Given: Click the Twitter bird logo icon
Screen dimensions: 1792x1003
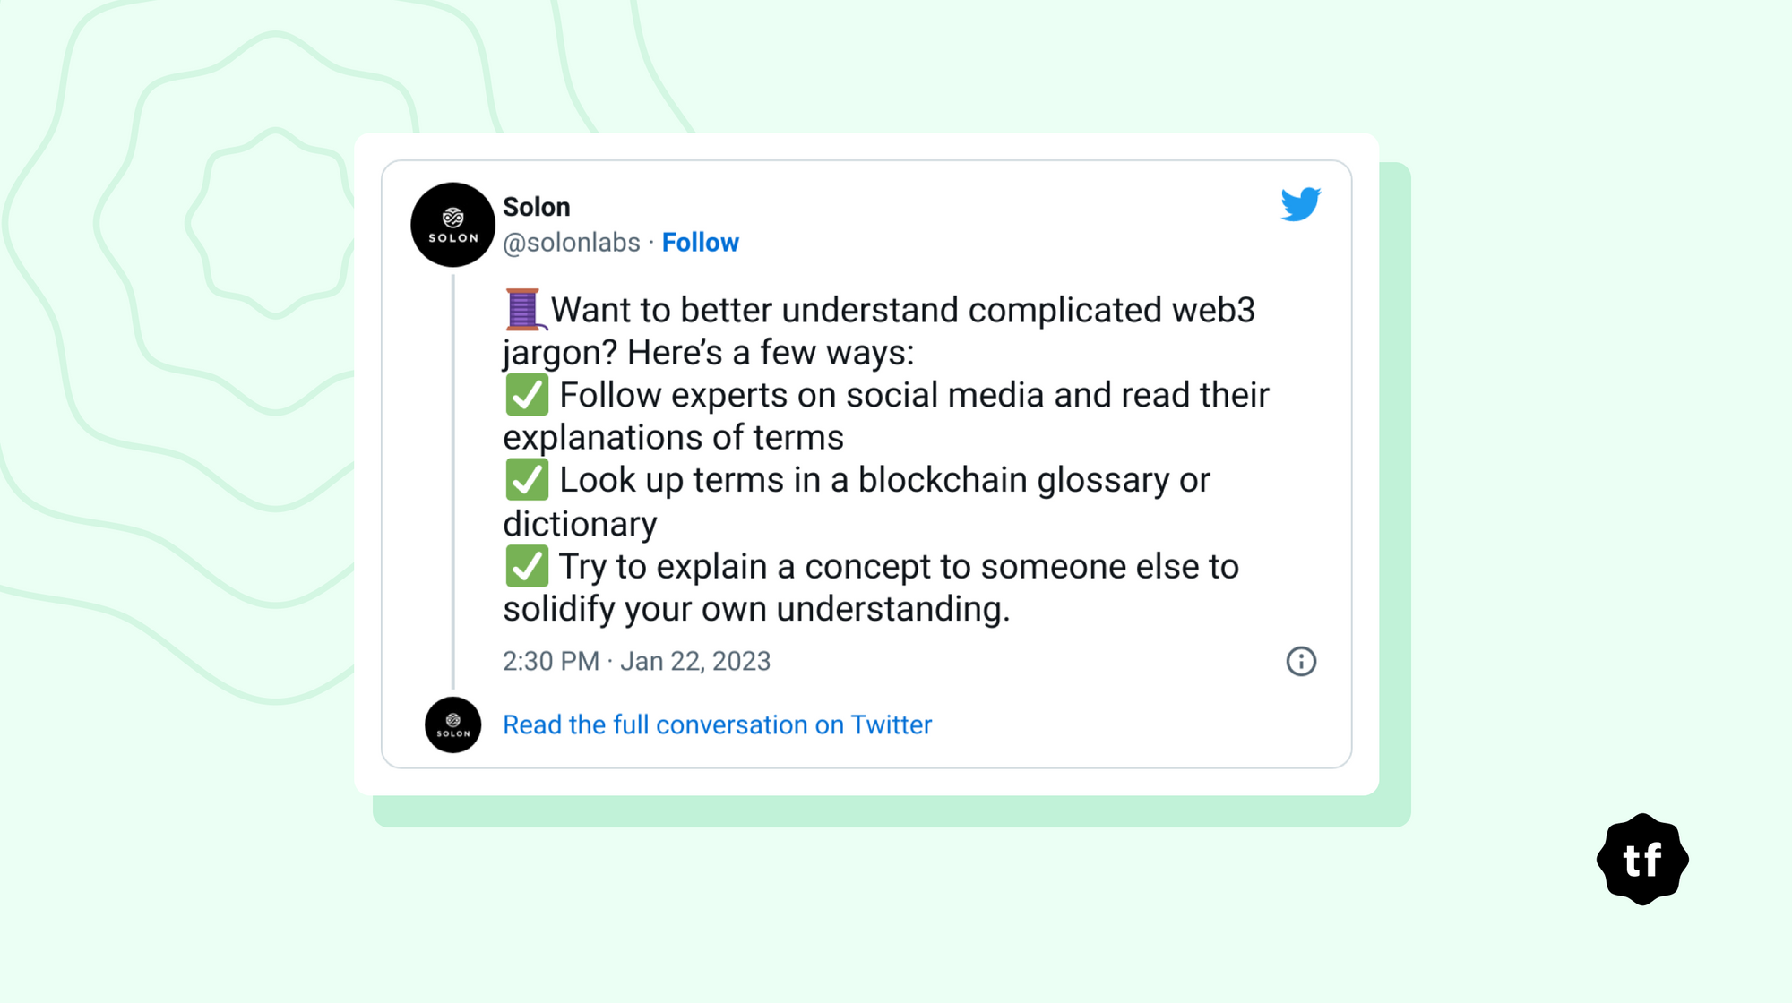Looking at the screenshot, I should click(1300, 204).
